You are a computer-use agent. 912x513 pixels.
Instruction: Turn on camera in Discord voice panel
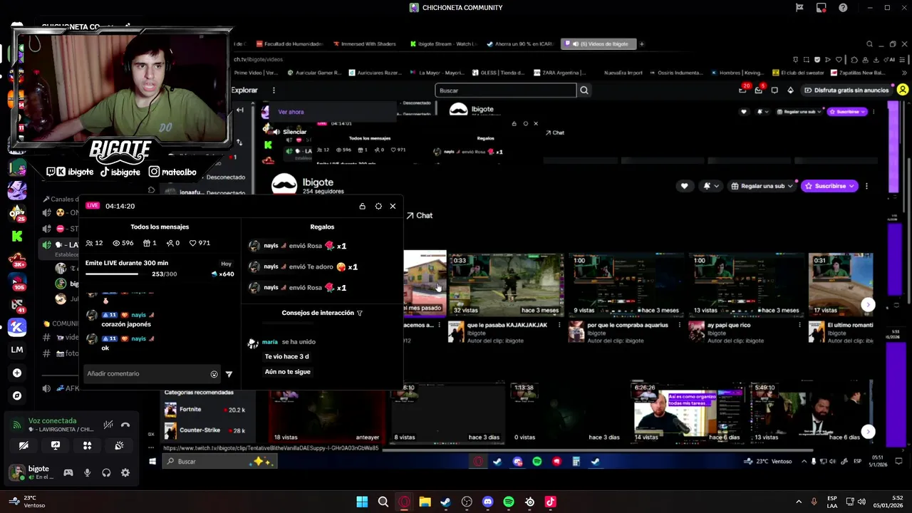(x=24, y=445)
